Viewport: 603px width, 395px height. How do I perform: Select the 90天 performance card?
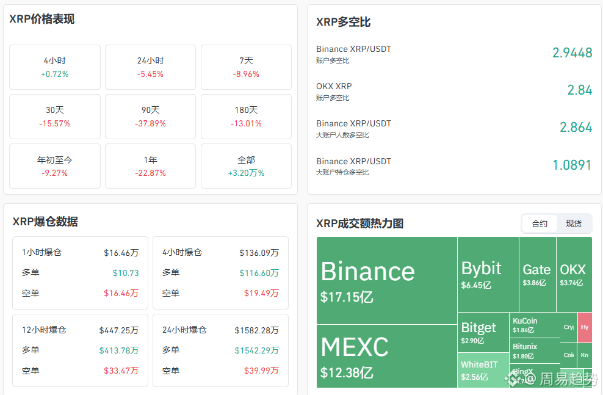[150, 117]
